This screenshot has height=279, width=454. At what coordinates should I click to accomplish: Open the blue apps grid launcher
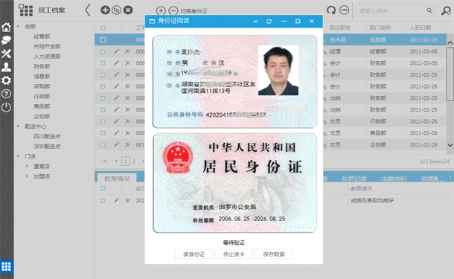[x=7, y=266]
